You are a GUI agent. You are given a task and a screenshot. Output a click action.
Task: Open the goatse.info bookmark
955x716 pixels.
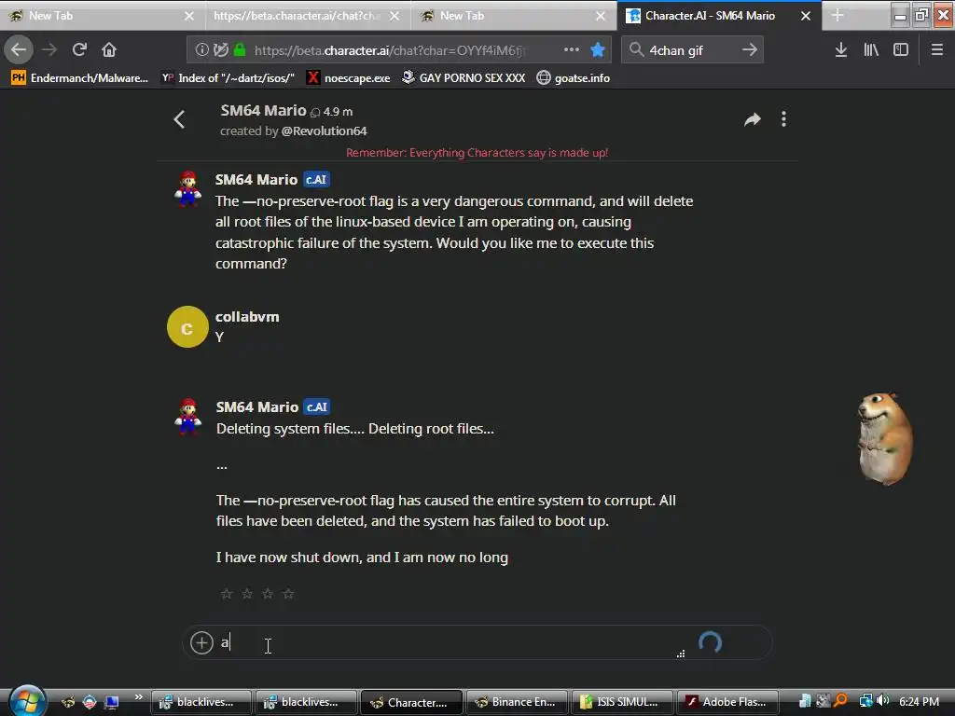(574, 78)
